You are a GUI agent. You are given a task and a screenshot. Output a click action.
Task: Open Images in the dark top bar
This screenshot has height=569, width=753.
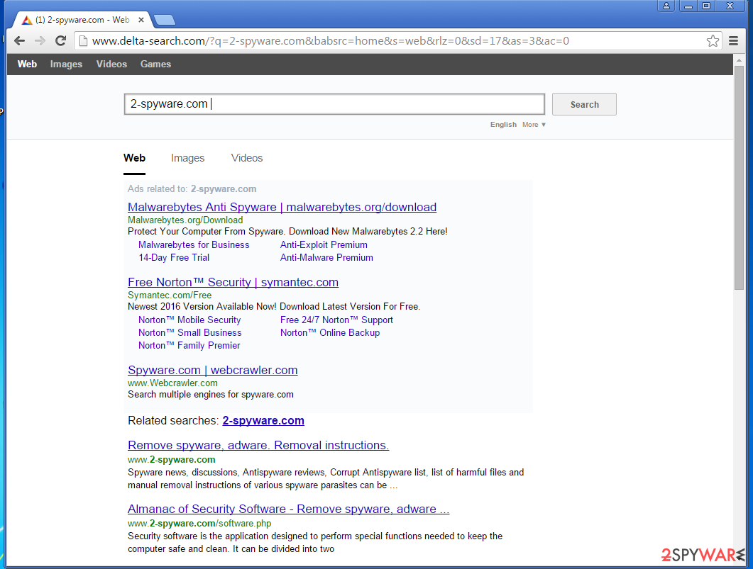tap(66, 64)
